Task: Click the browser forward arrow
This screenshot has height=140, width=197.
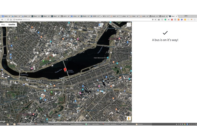Action: click(x=5, y=20)
